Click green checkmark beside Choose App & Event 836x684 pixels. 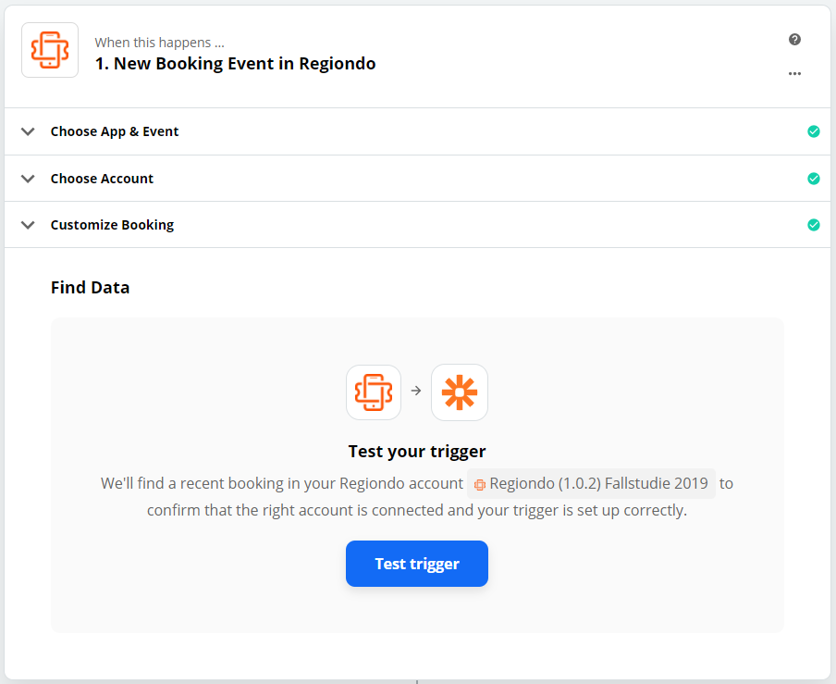tap(813, 131)
